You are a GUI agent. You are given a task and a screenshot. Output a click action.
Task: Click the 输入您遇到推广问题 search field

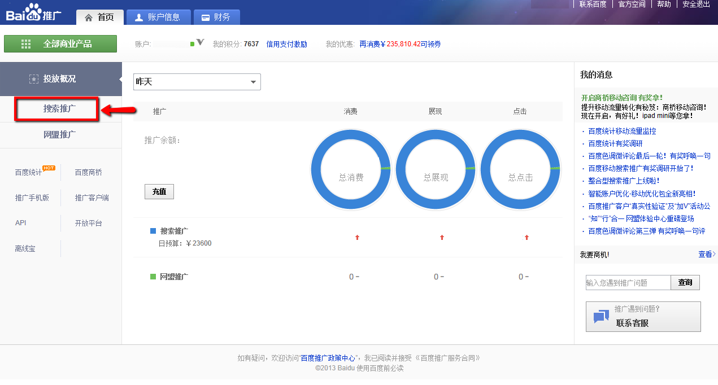[x=628, y=282]
